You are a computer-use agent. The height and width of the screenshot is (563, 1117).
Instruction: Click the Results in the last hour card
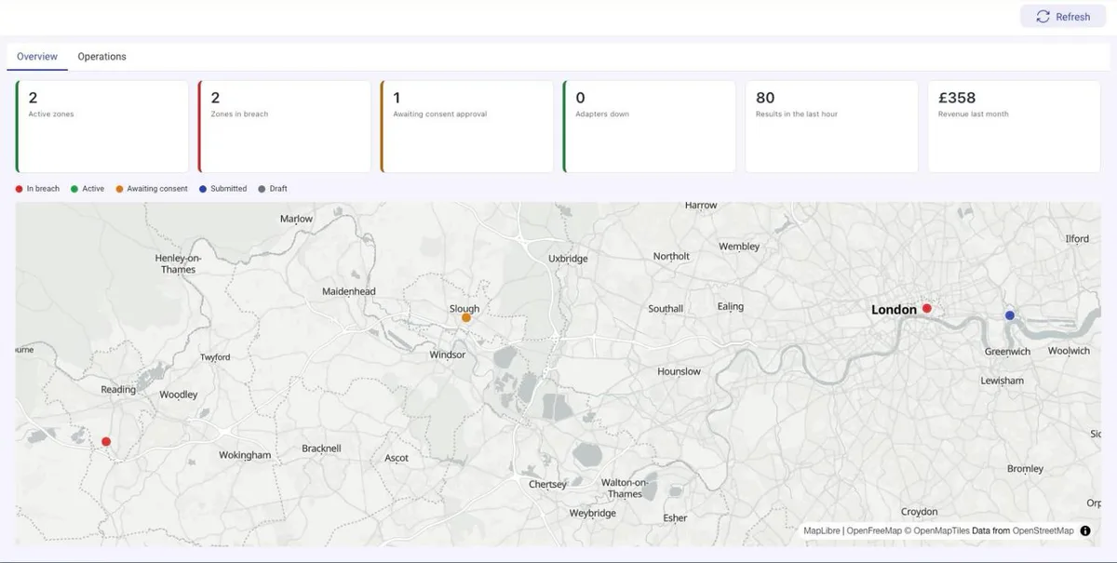coord(832,127)
